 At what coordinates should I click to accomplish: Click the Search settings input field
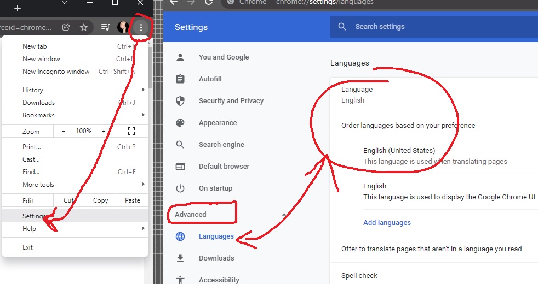click(x=434, y=27)
